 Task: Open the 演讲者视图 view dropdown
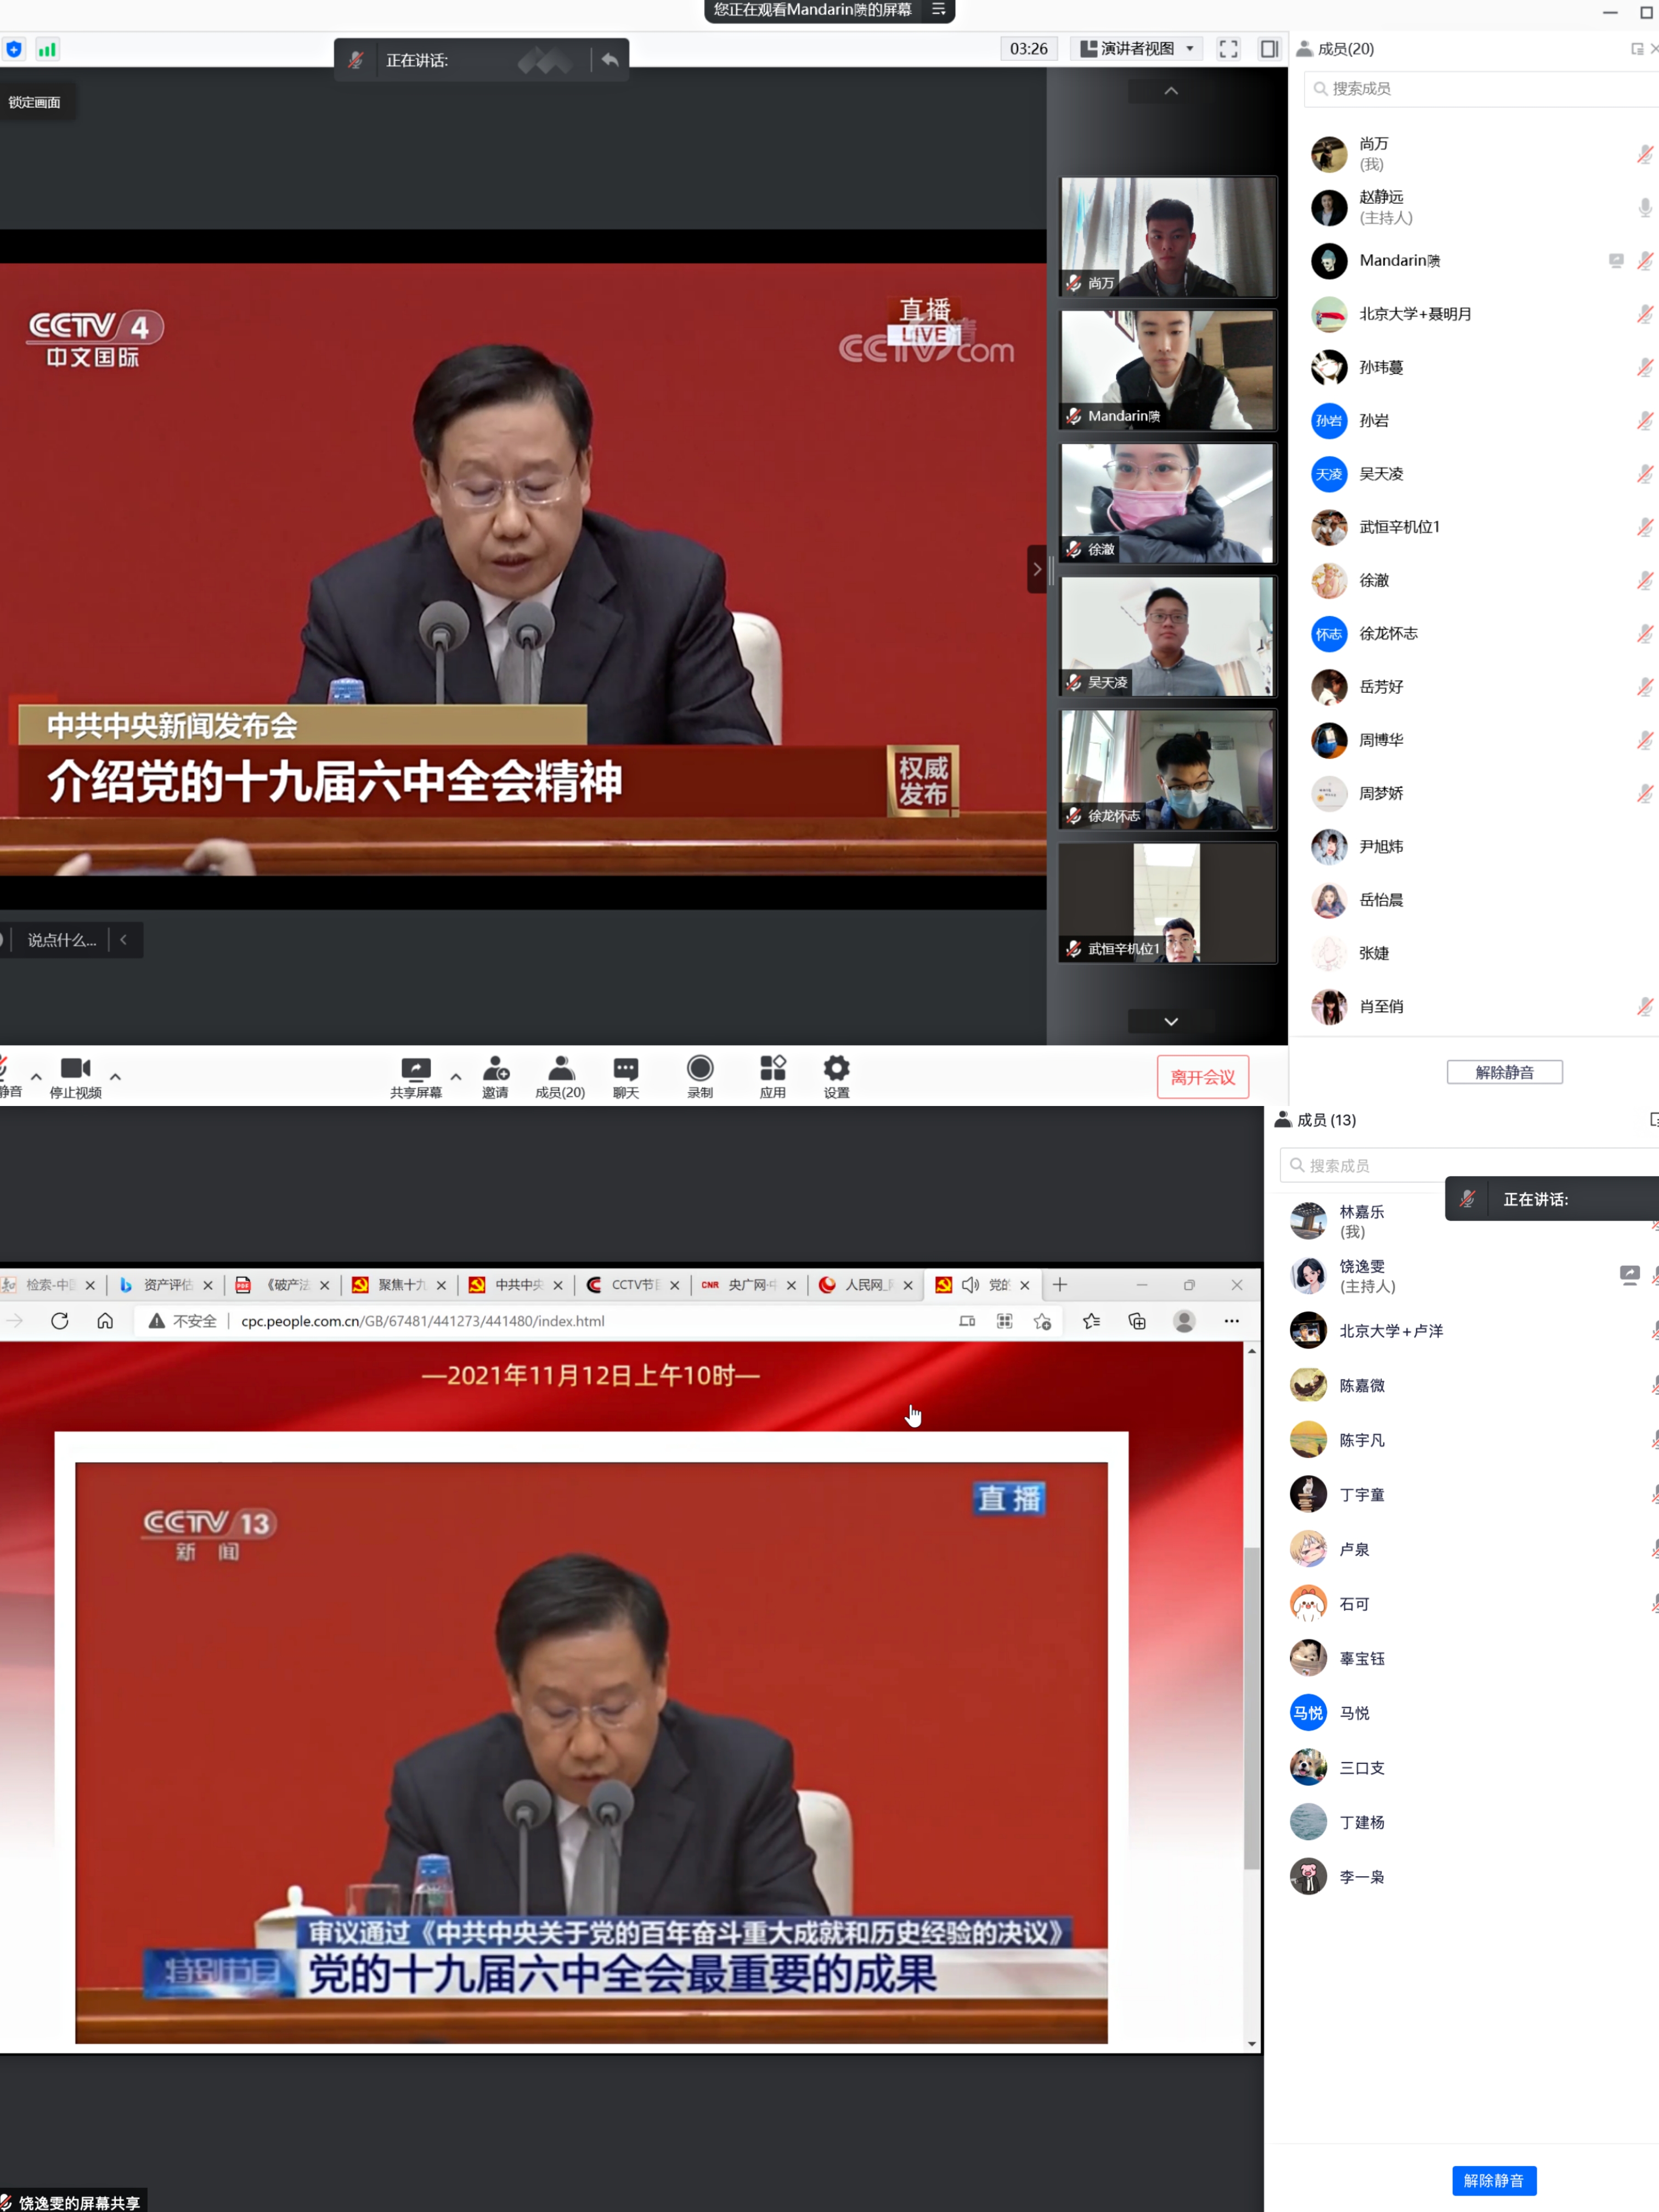[x=1138, y=49]
